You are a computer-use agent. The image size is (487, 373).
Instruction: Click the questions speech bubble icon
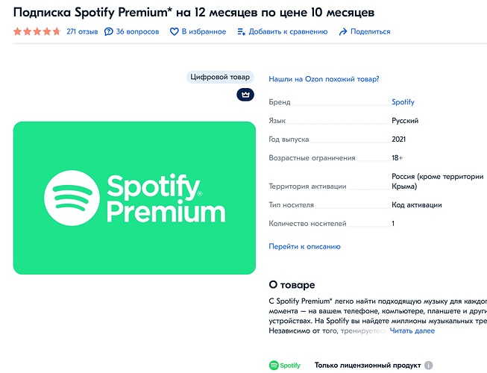(108, 31)
